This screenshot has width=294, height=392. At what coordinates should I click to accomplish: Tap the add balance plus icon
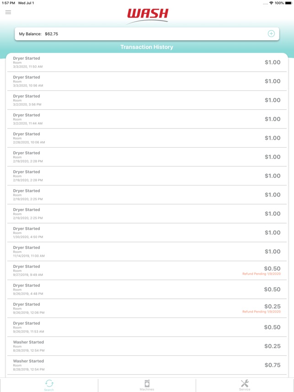point(271,34)
